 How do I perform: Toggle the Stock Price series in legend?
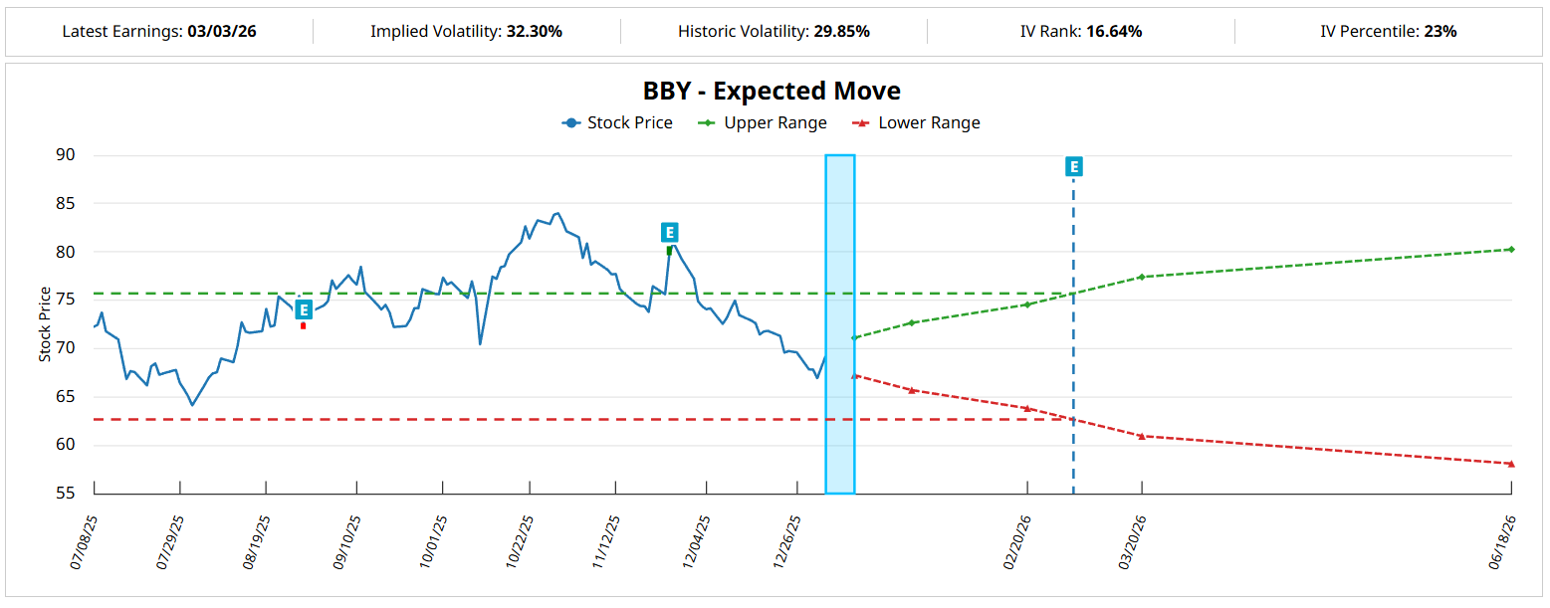tap(617, 123)
